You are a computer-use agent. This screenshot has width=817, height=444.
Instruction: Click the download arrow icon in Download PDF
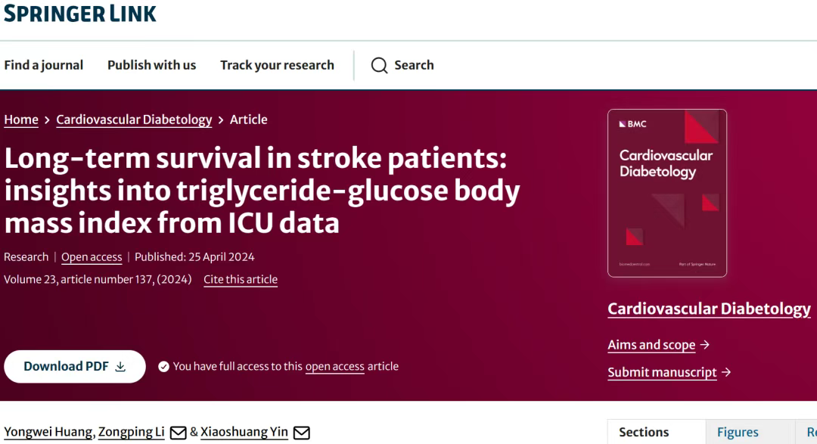point(120,367)
